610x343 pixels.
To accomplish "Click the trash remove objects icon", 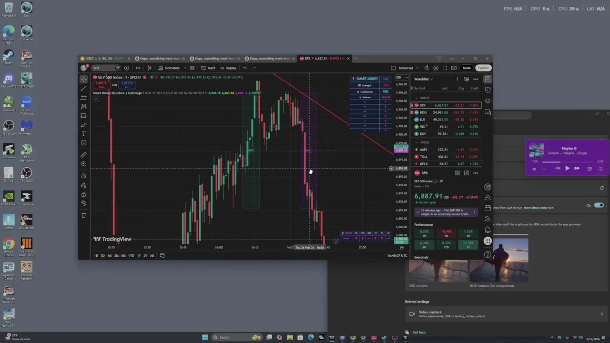I will tap(84, 215).
